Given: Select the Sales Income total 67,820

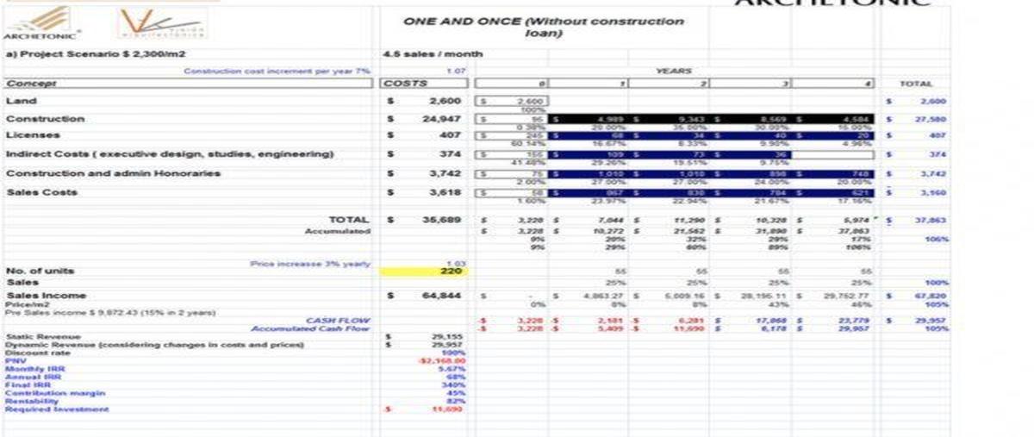Looking at the screenshot, I should (932, 296).
